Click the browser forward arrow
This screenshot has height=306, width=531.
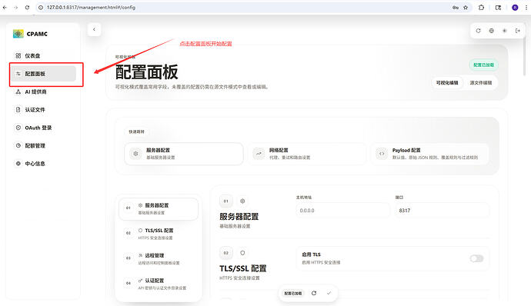15,7
